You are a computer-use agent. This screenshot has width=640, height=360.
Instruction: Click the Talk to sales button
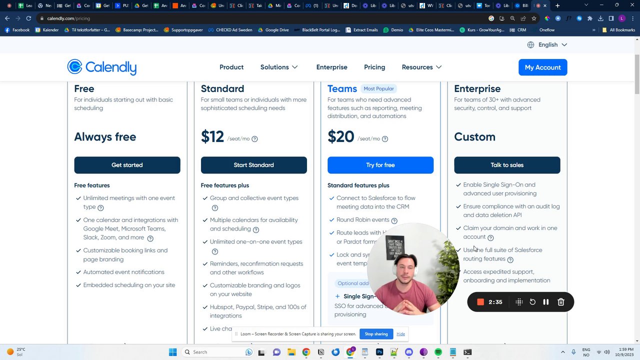[507, 165]
